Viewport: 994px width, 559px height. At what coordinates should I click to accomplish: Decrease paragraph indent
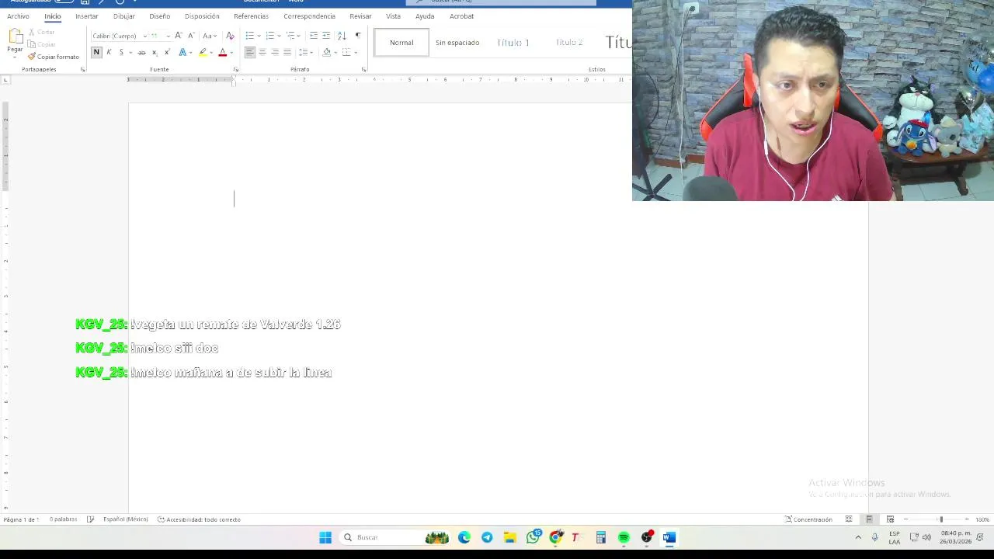[x=314, y=36]
